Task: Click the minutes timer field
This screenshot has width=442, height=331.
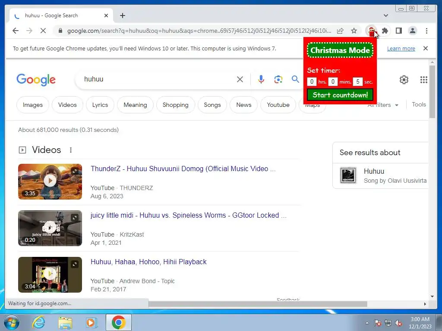Action: click(x=333, y=81)
